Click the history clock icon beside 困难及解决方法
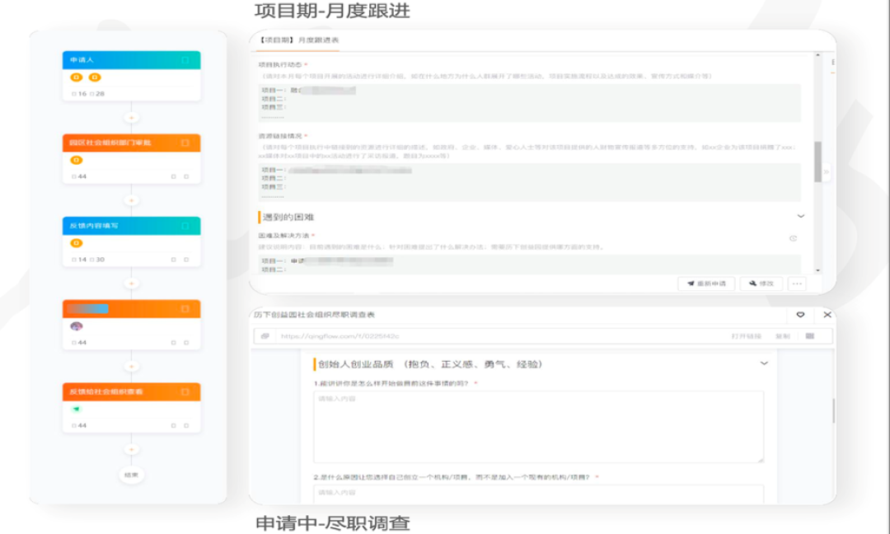 pyautogui.click(x=793, y=238)
